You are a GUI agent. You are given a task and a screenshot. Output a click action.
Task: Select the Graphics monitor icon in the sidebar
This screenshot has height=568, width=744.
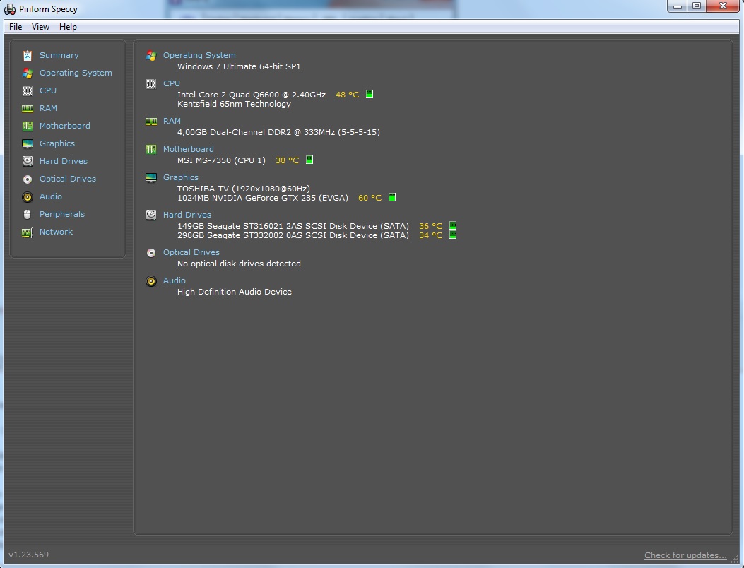click(x=27, y=143)
